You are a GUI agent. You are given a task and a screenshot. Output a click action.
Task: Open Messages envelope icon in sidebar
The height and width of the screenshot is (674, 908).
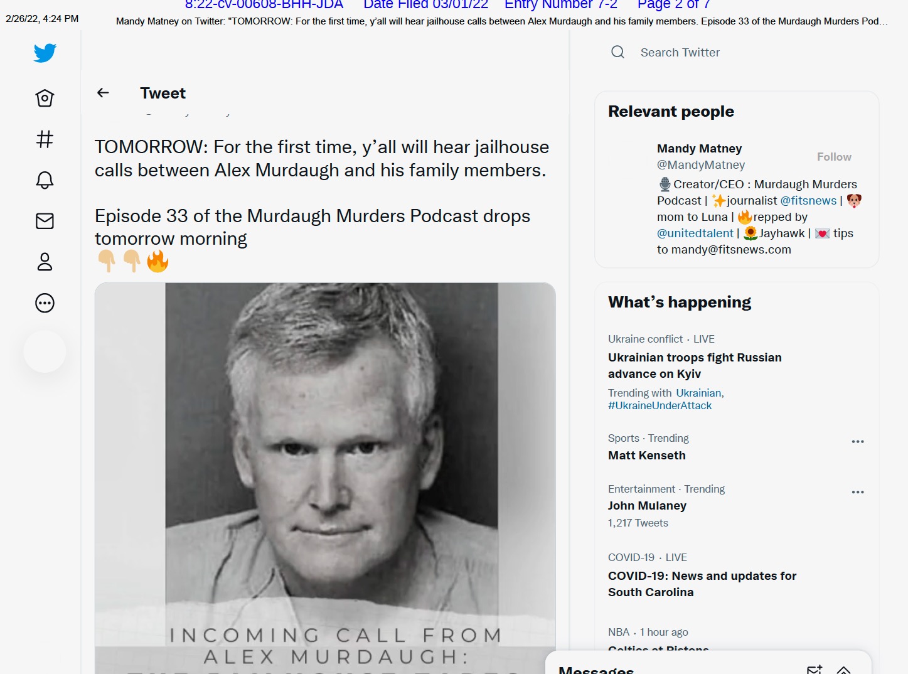coord(45,221)
